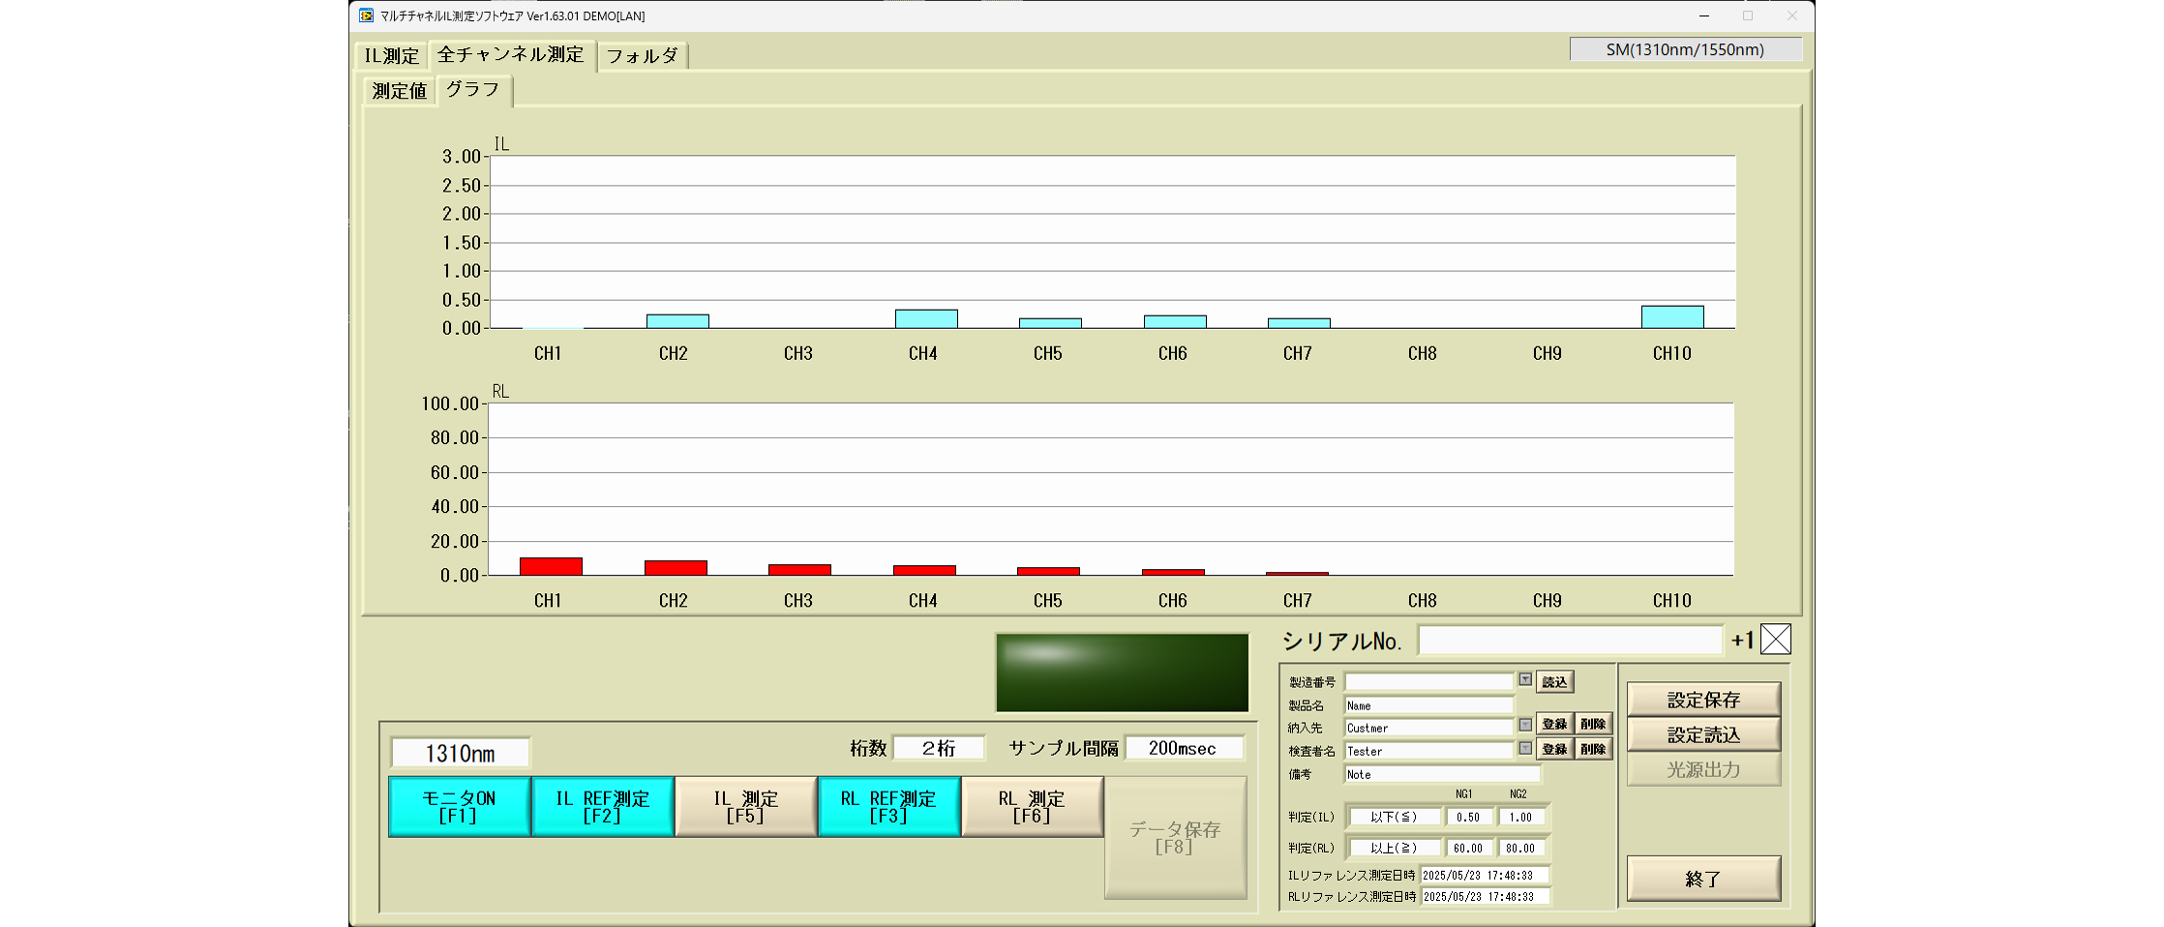Click 登録 in the 納入先 row

1554,724
